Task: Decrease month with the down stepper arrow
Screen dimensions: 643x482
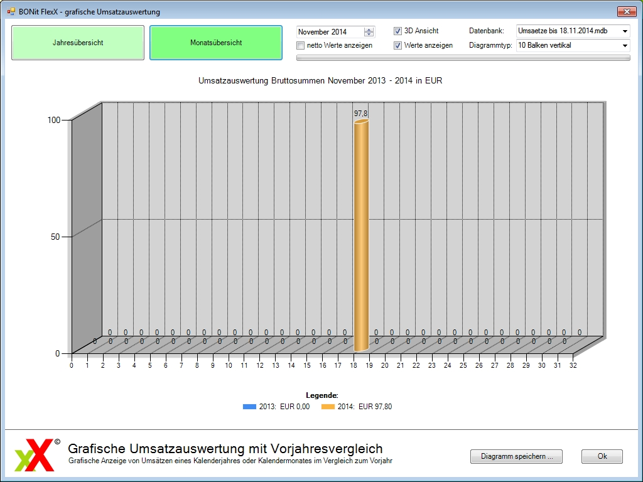Action: click(x=369, y=35)
